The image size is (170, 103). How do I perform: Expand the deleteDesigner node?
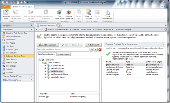(x=45, y=68)
